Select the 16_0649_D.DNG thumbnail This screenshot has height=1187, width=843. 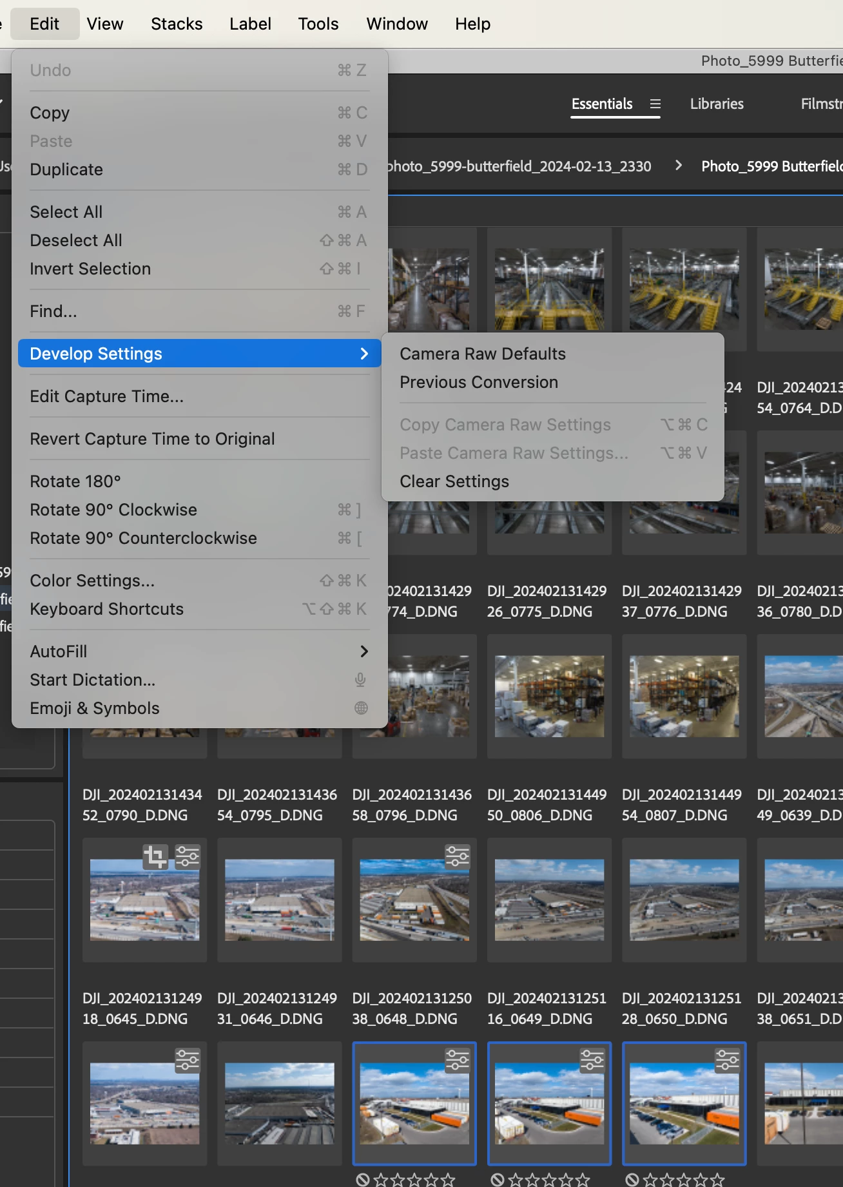point(550,900)
